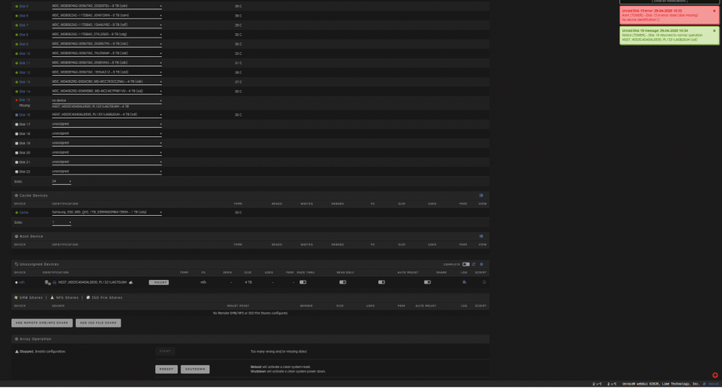Click the Unassigned Devices section header icon
Image resolution: width=722 pixels, height=389 pixels.
tap(17, 265)
